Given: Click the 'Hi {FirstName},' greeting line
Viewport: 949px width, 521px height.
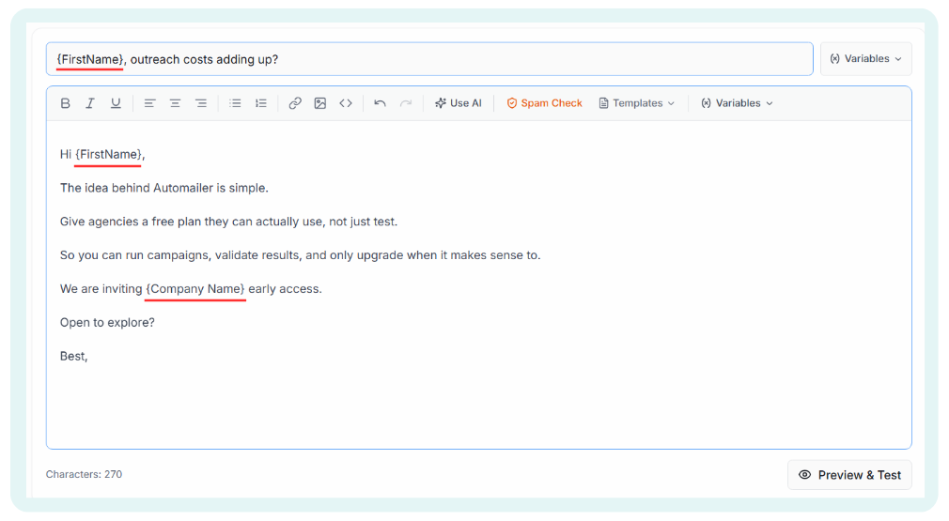Looking at the screenshot, I should 102,155.
